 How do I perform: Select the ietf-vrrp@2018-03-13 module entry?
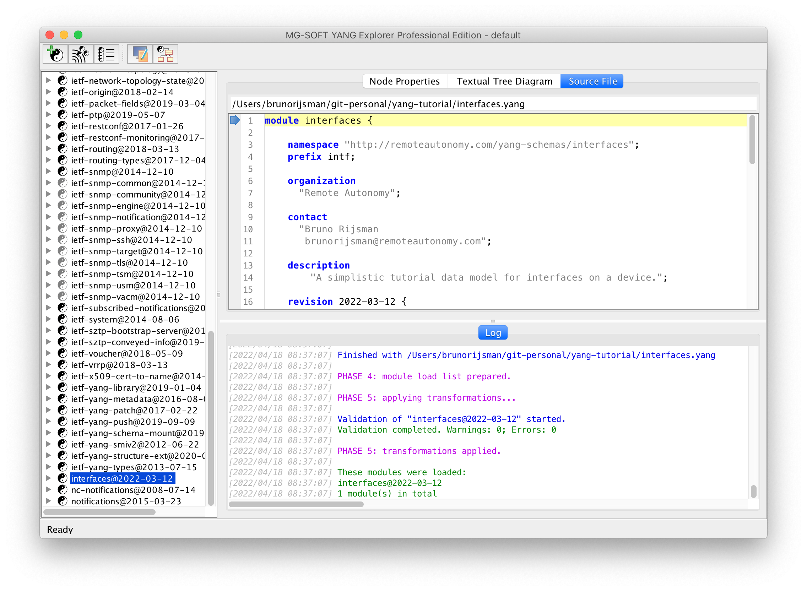(119, 364)
